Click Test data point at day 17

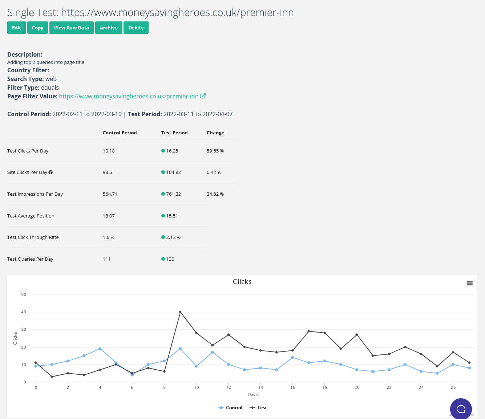[309, 331]
